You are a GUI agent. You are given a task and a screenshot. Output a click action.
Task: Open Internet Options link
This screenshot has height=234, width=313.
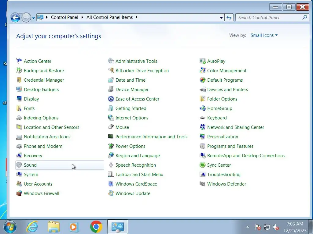coord(132,118)
